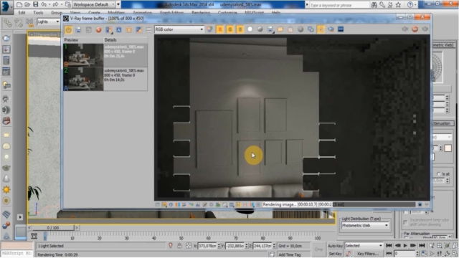
Task: Click the X coordinate field
Action: coord(207,246)
